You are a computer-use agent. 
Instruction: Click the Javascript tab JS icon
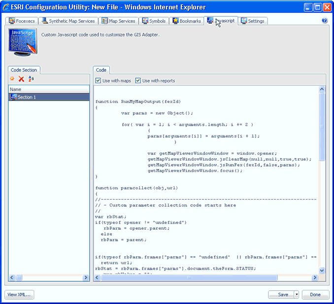210,20
